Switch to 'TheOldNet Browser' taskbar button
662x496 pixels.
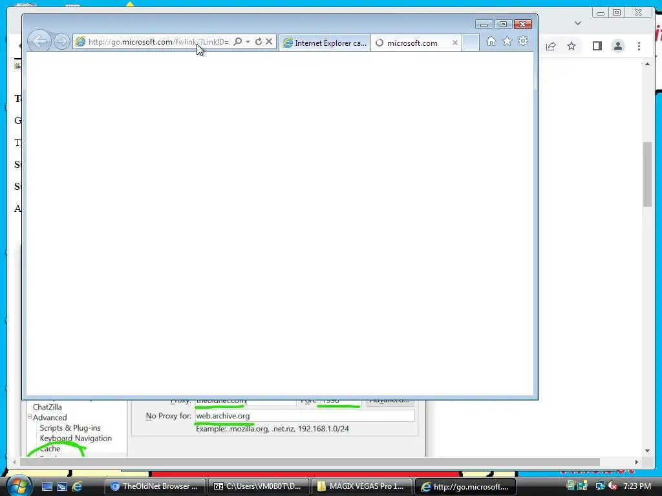point(155,486)
